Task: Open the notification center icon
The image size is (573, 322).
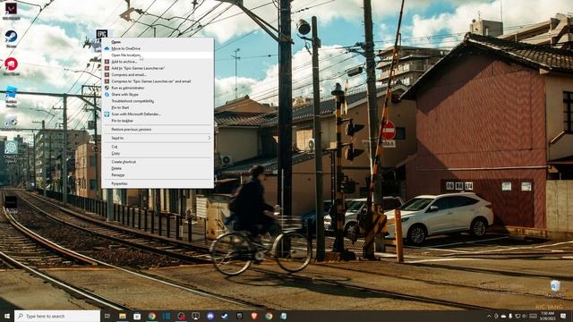Action: click(x=563, y=316)
